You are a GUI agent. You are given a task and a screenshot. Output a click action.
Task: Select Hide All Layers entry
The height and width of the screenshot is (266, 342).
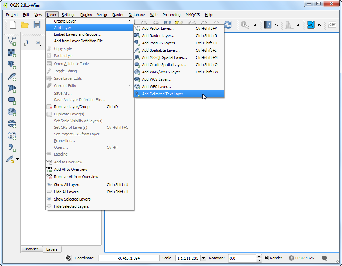click(x=89, y=192)
